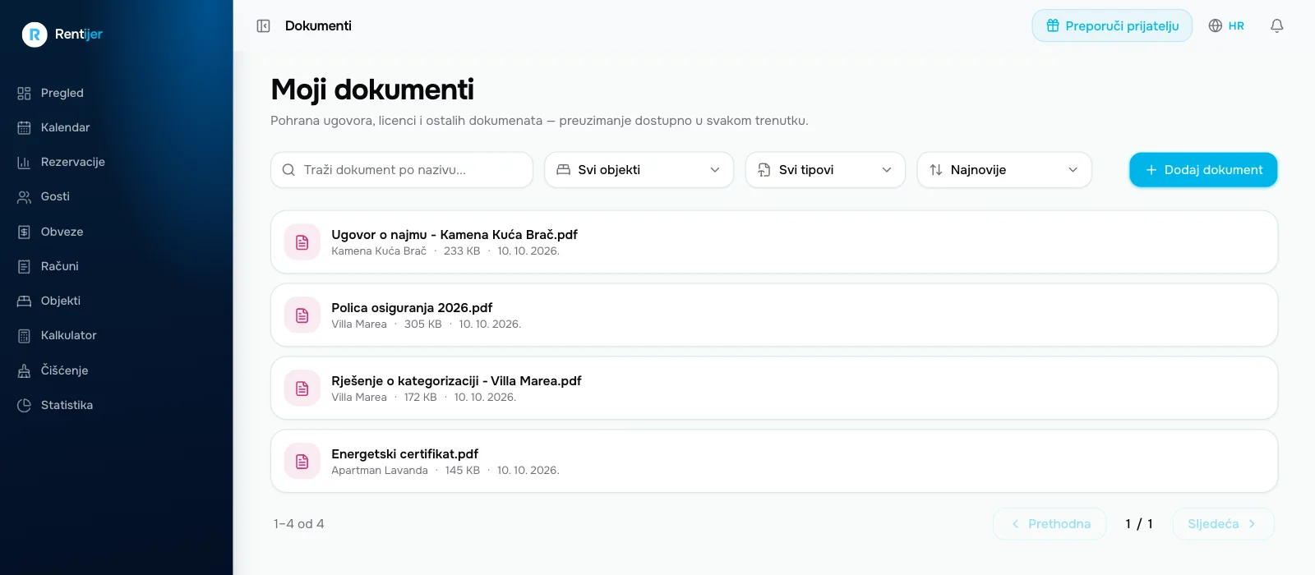Click the Gosti people icon
The image size is (1315, 575).
24,197
